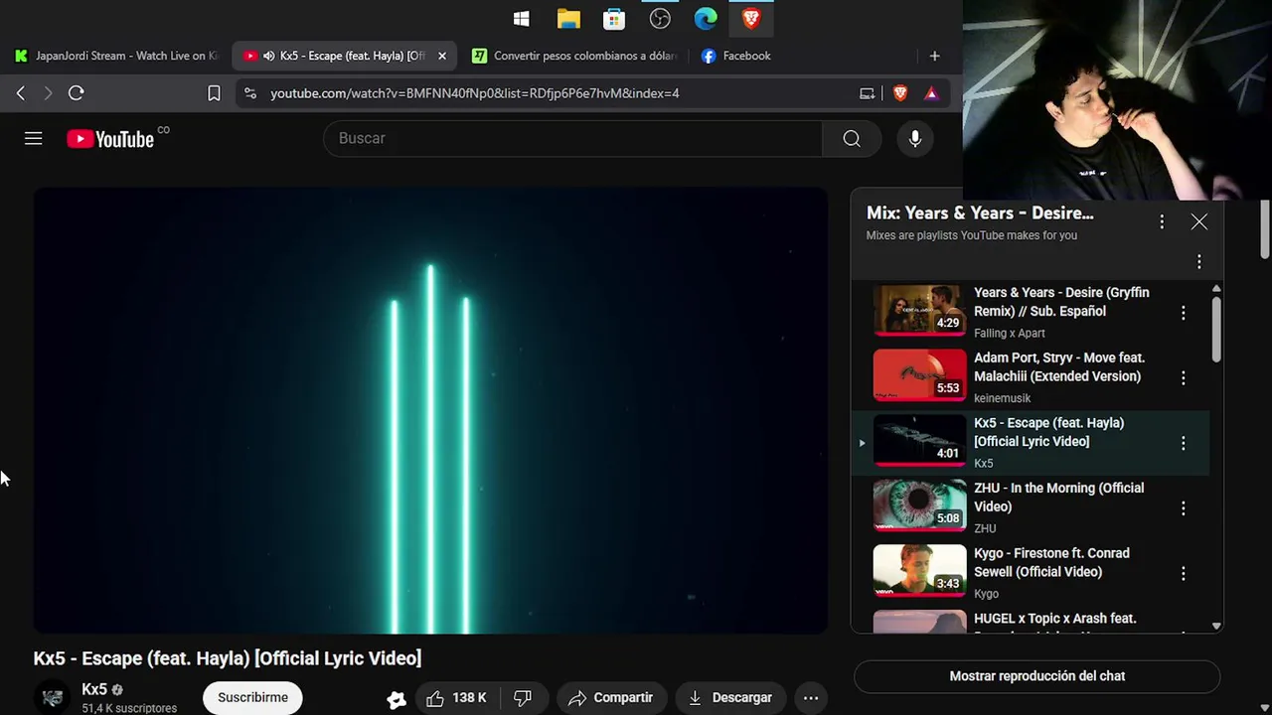Open options for Adam Port Move
Screen dimensions: 1272x715
click(1183, 378)
